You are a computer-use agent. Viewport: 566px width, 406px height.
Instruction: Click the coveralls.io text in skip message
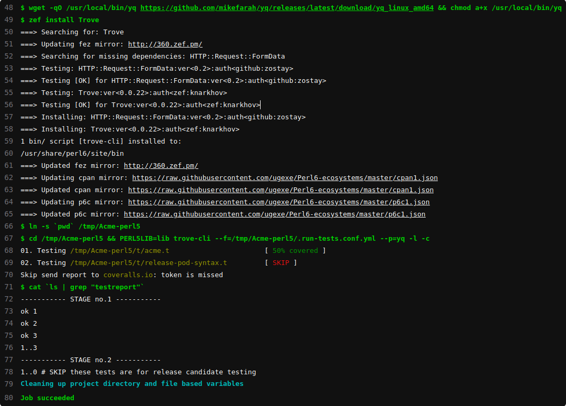point(130,275)
